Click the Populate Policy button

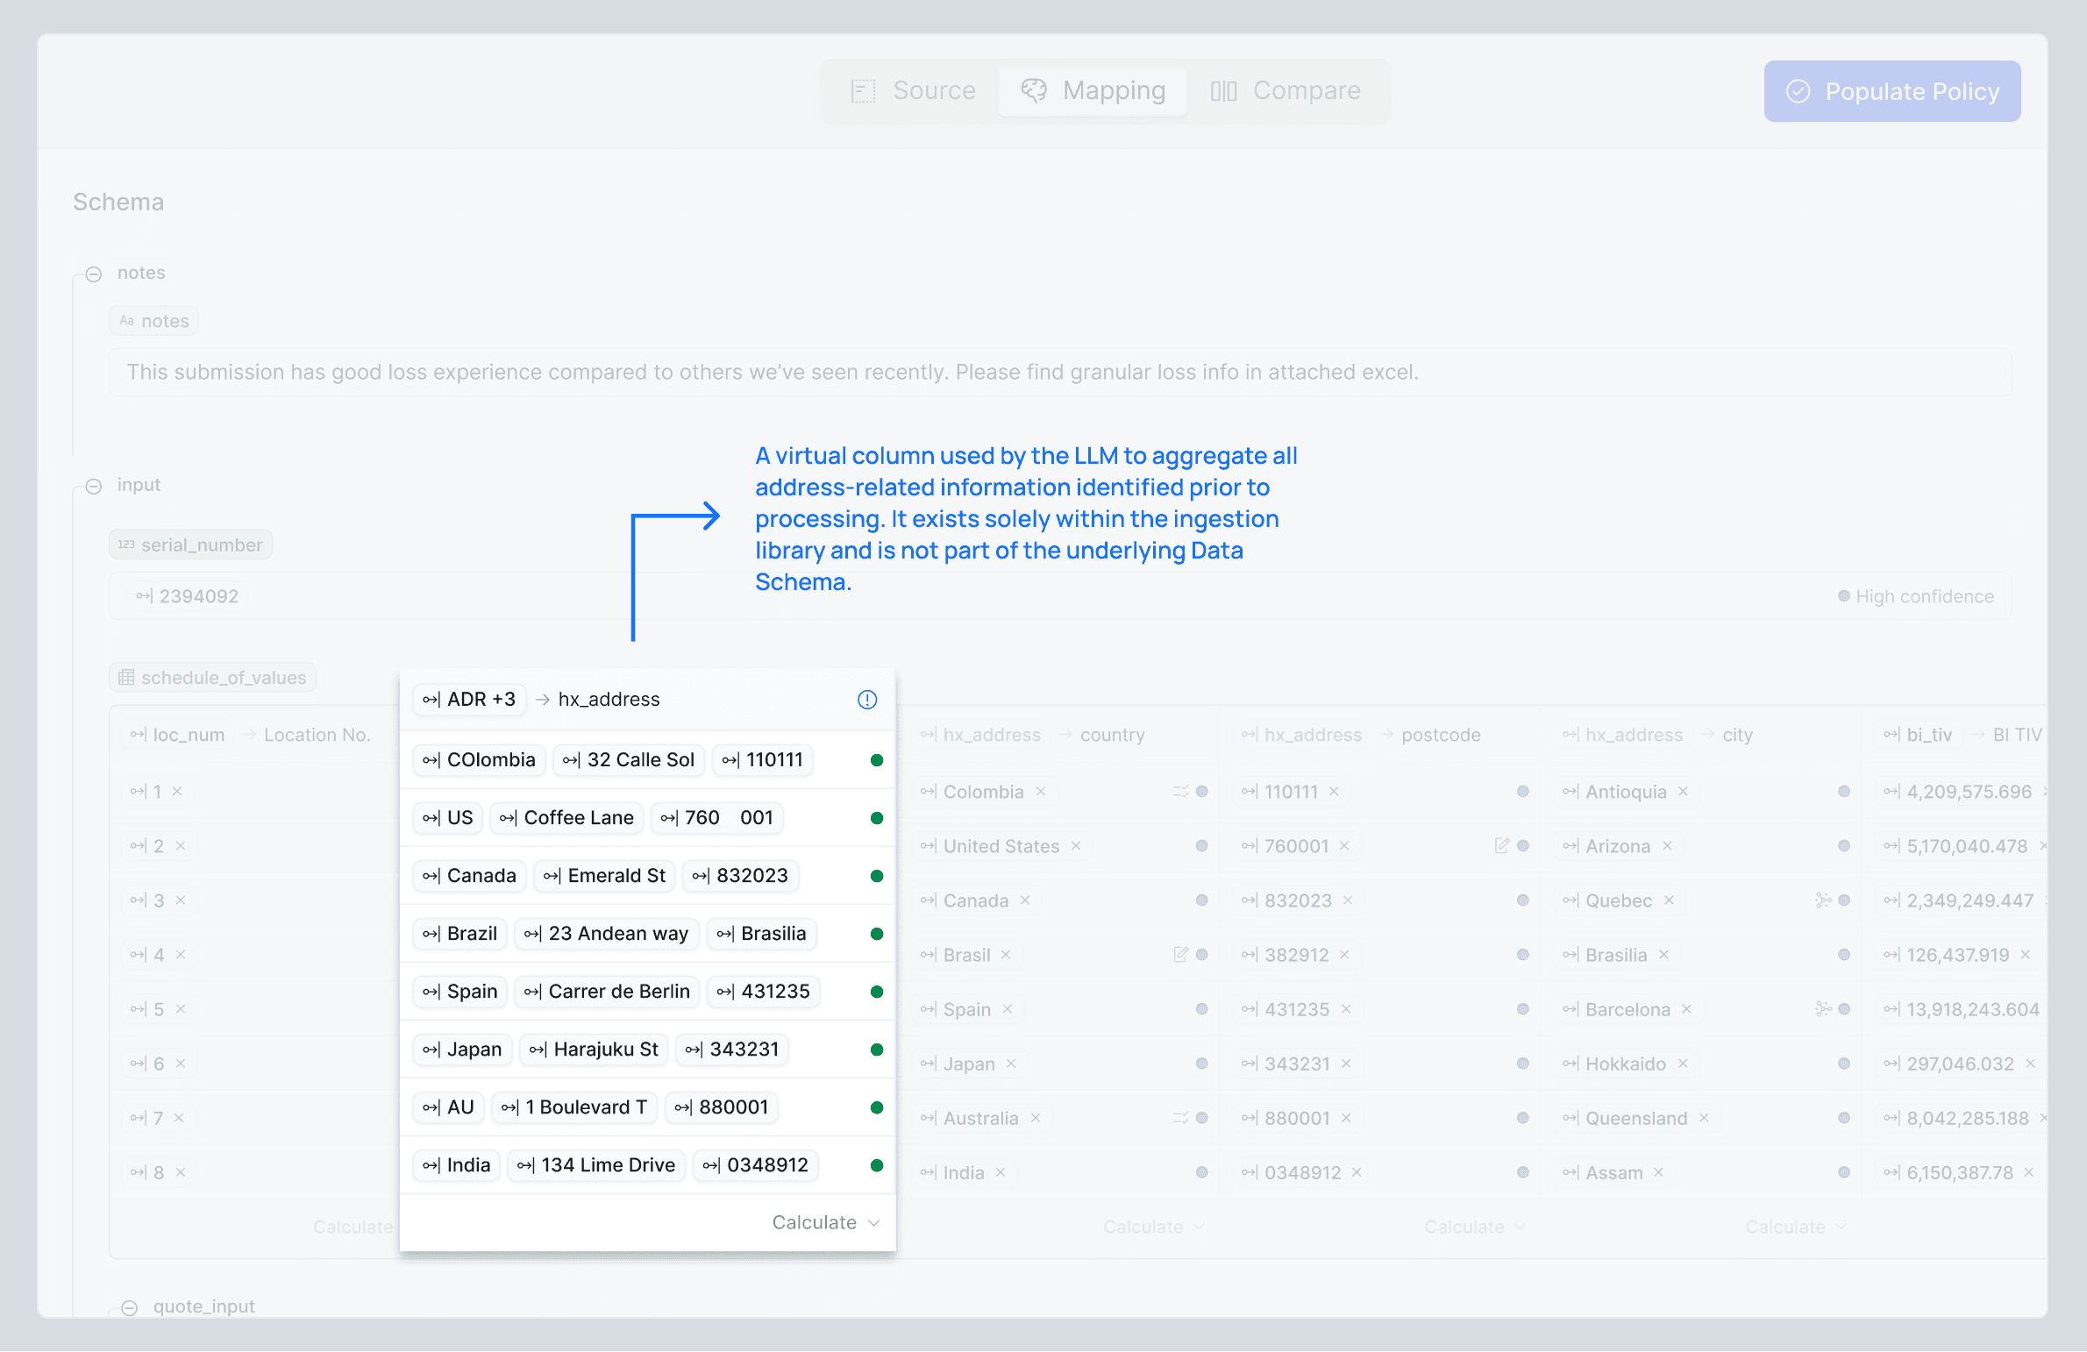coord(1892,91)
